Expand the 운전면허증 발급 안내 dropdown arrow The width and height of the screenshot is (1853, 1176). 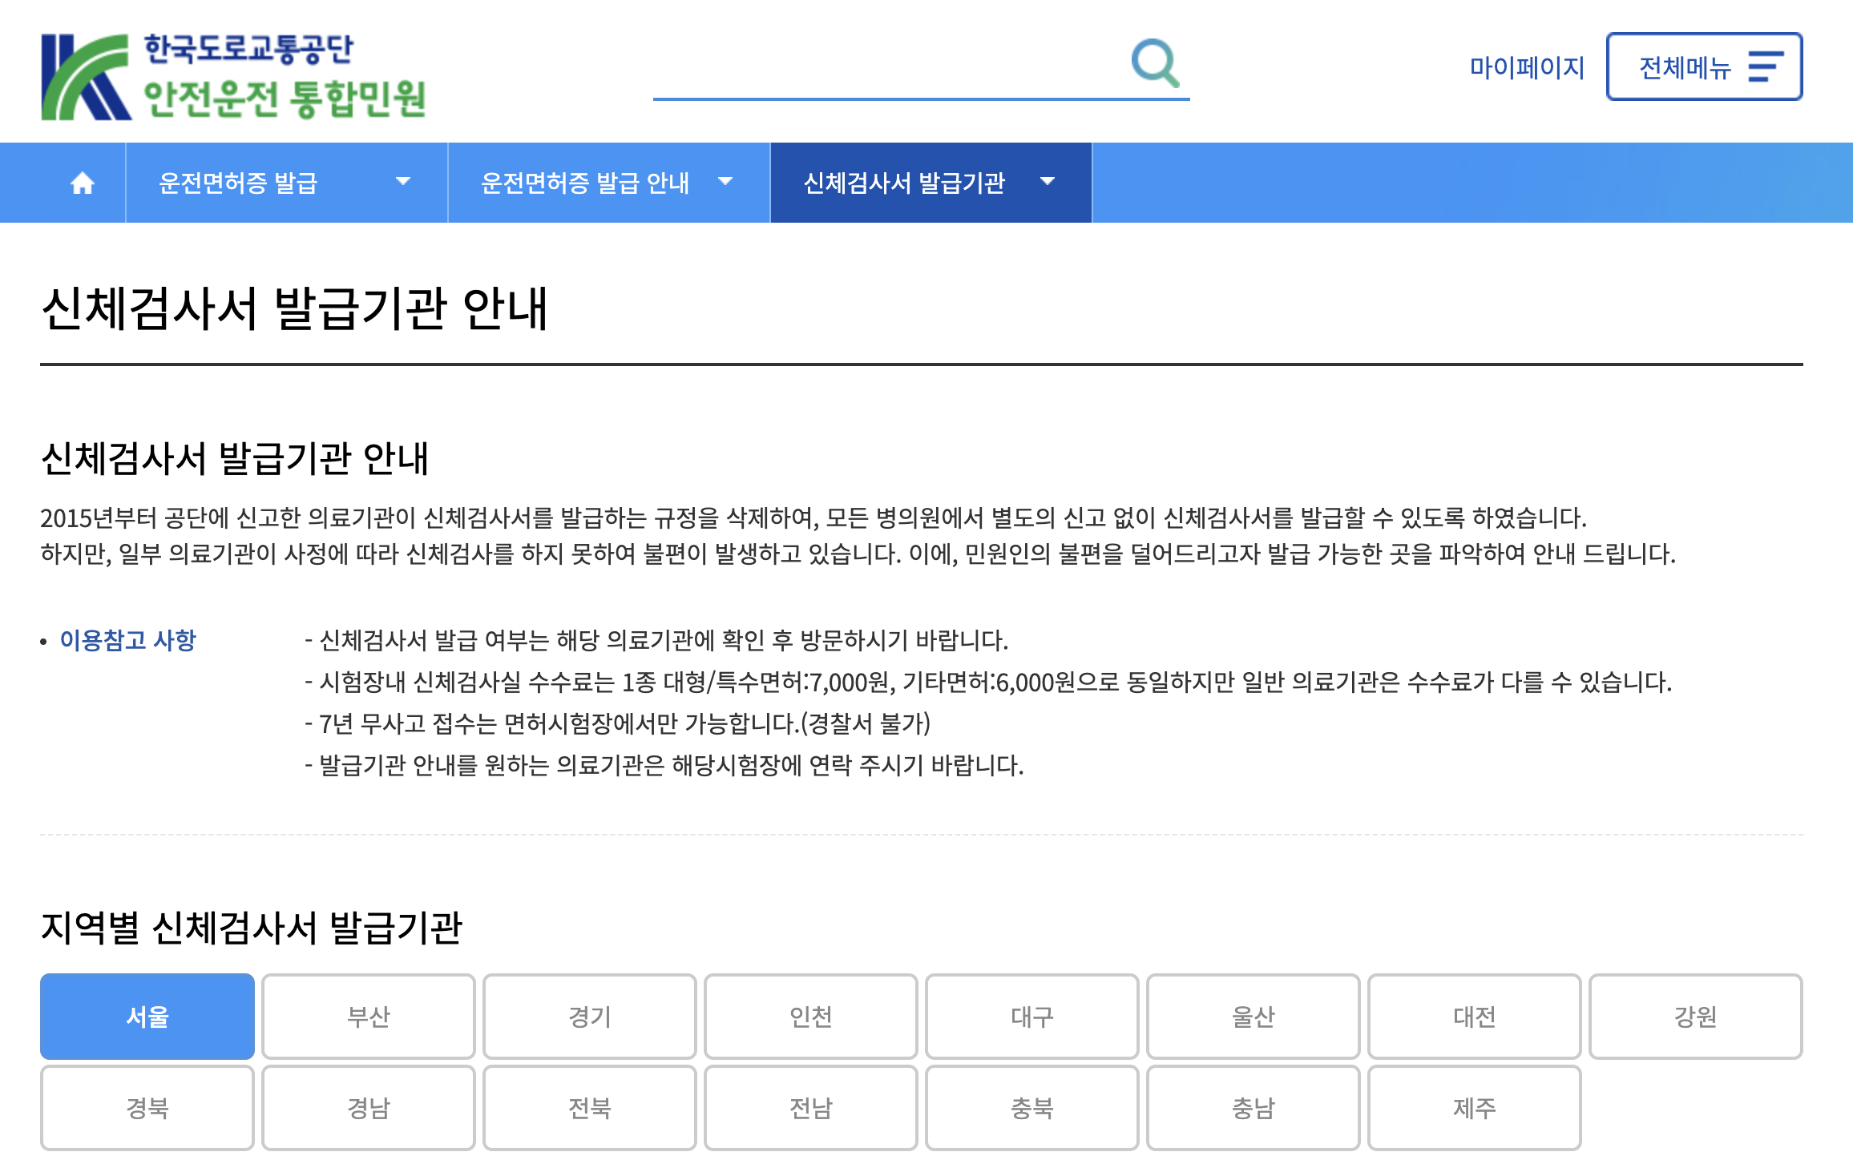click(725, 182)
